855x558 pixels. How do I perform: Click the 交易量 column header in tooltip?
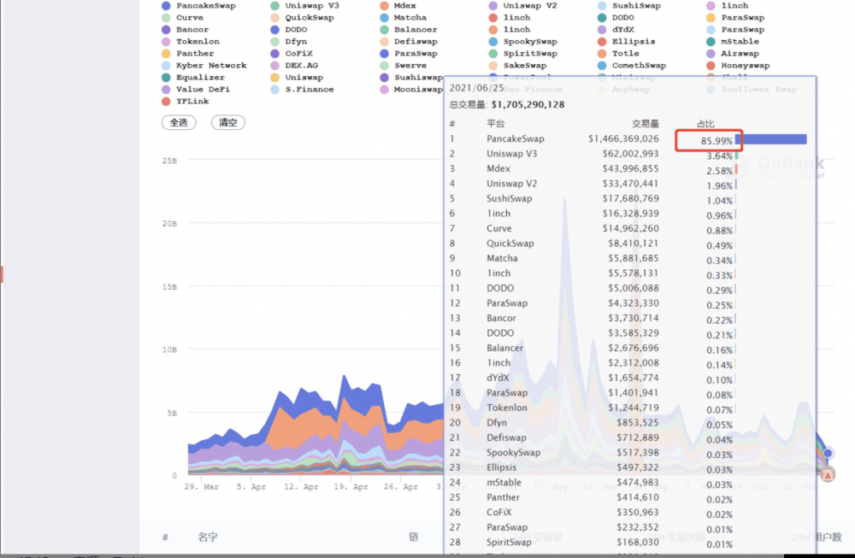pos(646,124)
